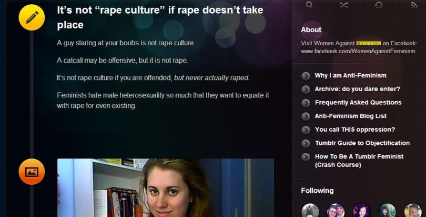Open the second followed blog avatar
426x217 pixels.
(336, 210)
